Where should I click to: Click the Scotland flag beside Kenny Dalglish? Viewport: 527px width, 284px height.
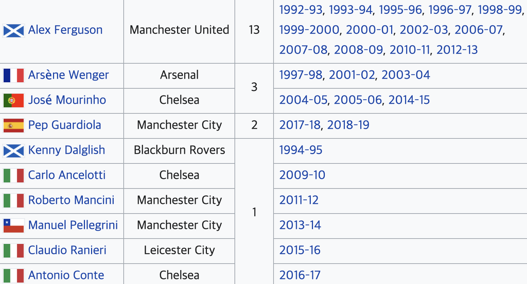pos(13,150)
